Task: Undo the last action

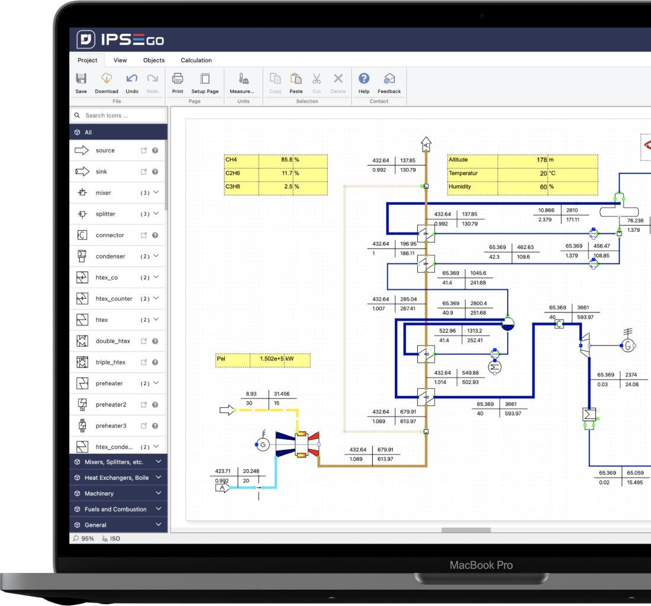Action: point(131,83)
